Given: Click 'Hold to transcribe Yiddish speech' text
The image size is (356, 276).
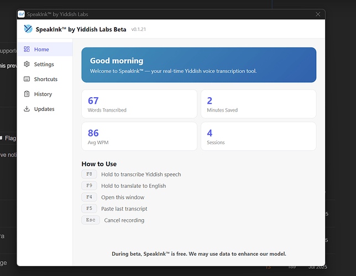Looking at the screenshot, I should [x=141, y=174].
